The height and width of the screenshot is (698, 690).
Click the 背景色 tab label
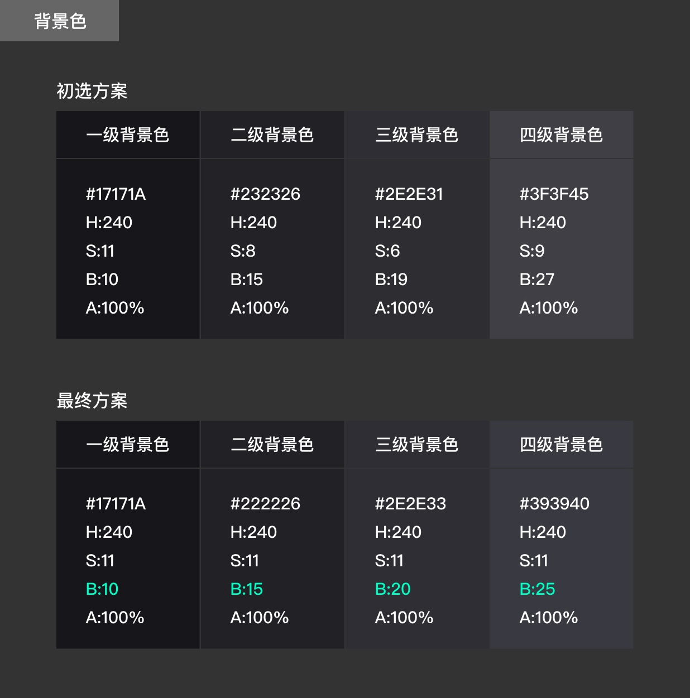click(60, 21)
